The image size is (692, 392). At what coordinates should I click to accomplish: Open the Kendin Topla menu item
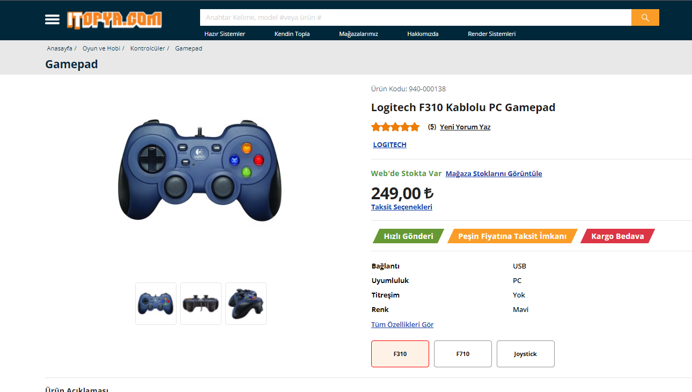pyautogui.click(x=292, y=34)
